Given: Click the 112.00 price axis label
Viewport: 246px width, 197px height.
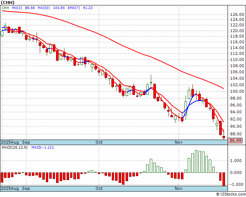Looking at the screenshot, I should click(237, 53).
